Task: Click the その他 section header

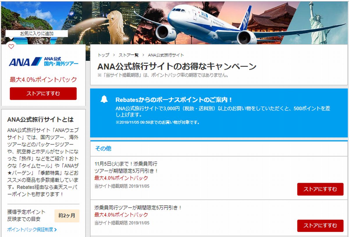Action: coord(103,148)
